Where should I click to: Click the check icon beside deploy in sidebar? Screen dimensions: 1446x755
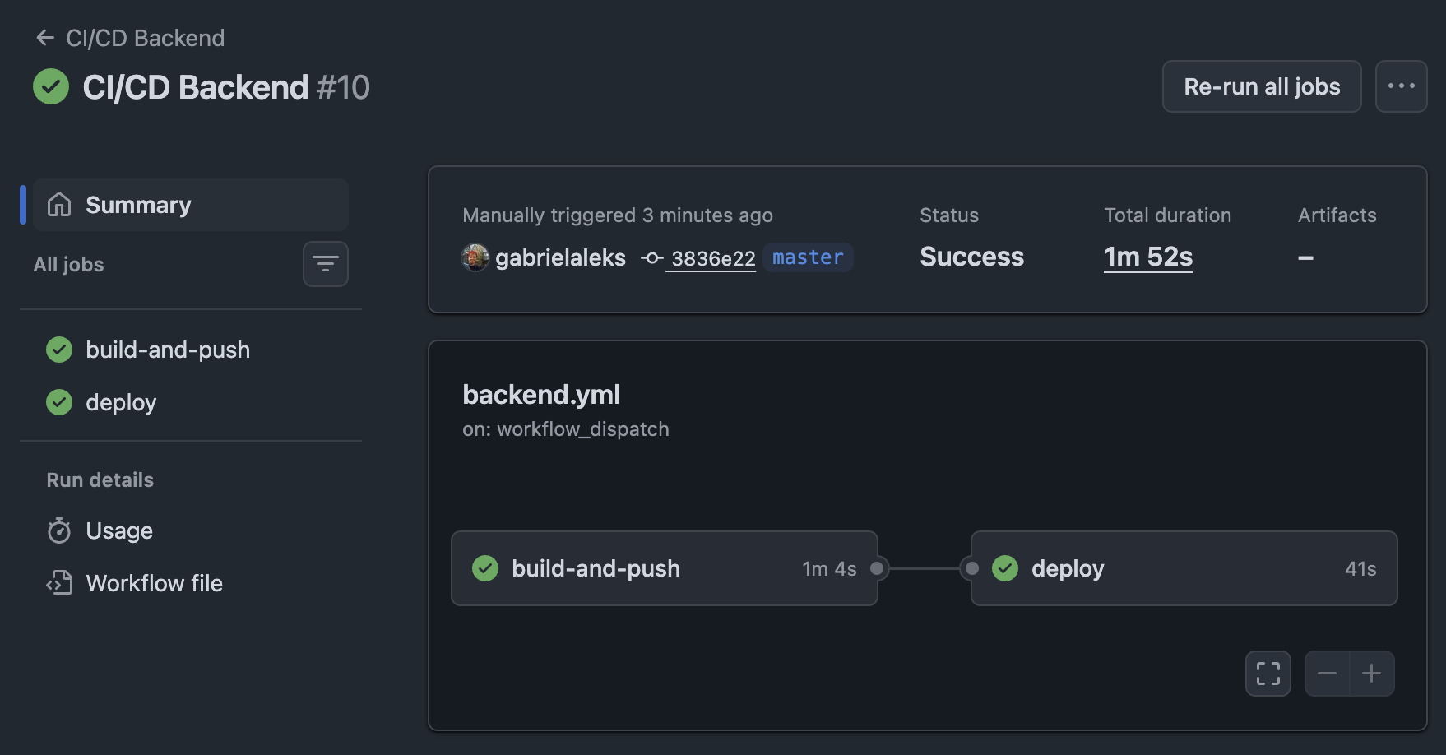(58, 402)
